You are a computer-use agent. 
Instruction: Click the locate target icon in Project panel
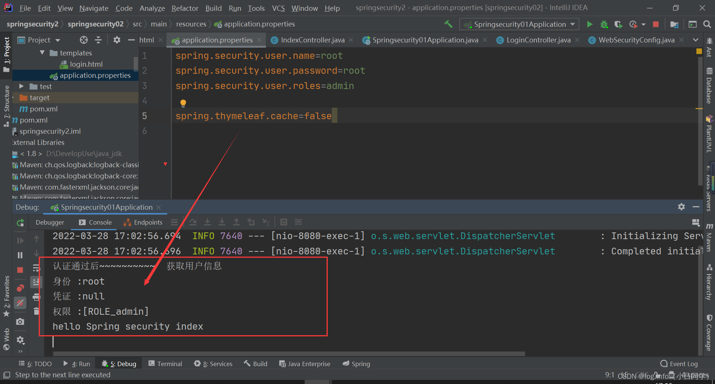[x=84, y=40]
